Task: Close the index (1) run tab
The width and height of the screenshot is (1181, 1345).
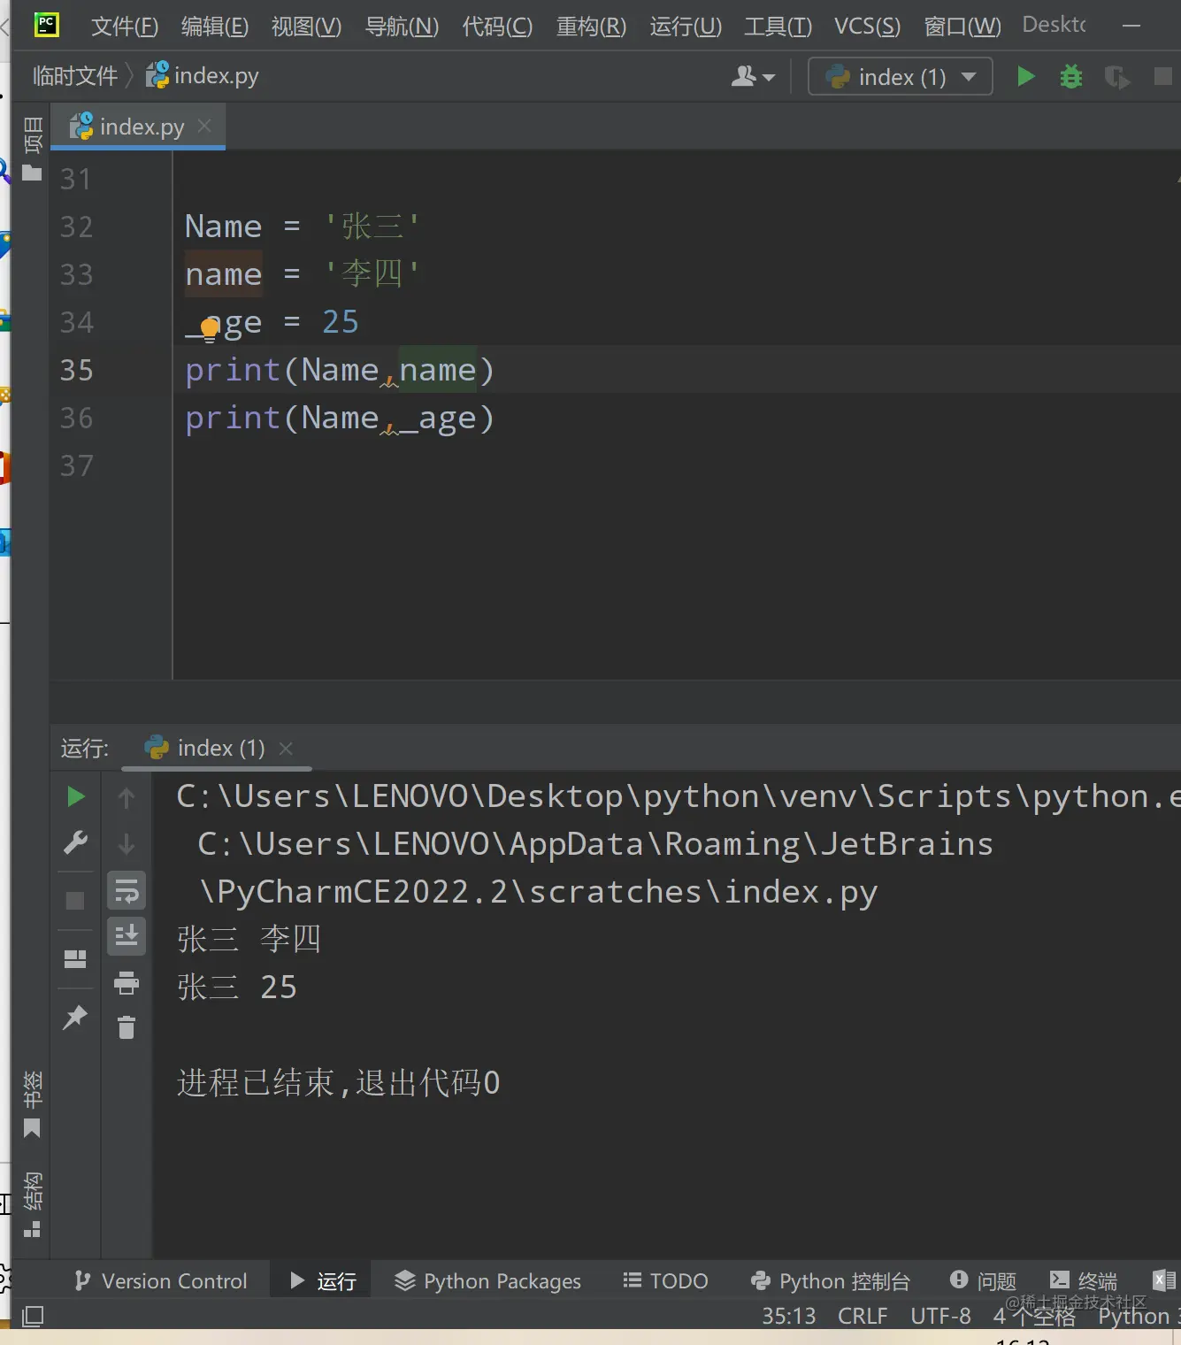Action: click(286, 749)
